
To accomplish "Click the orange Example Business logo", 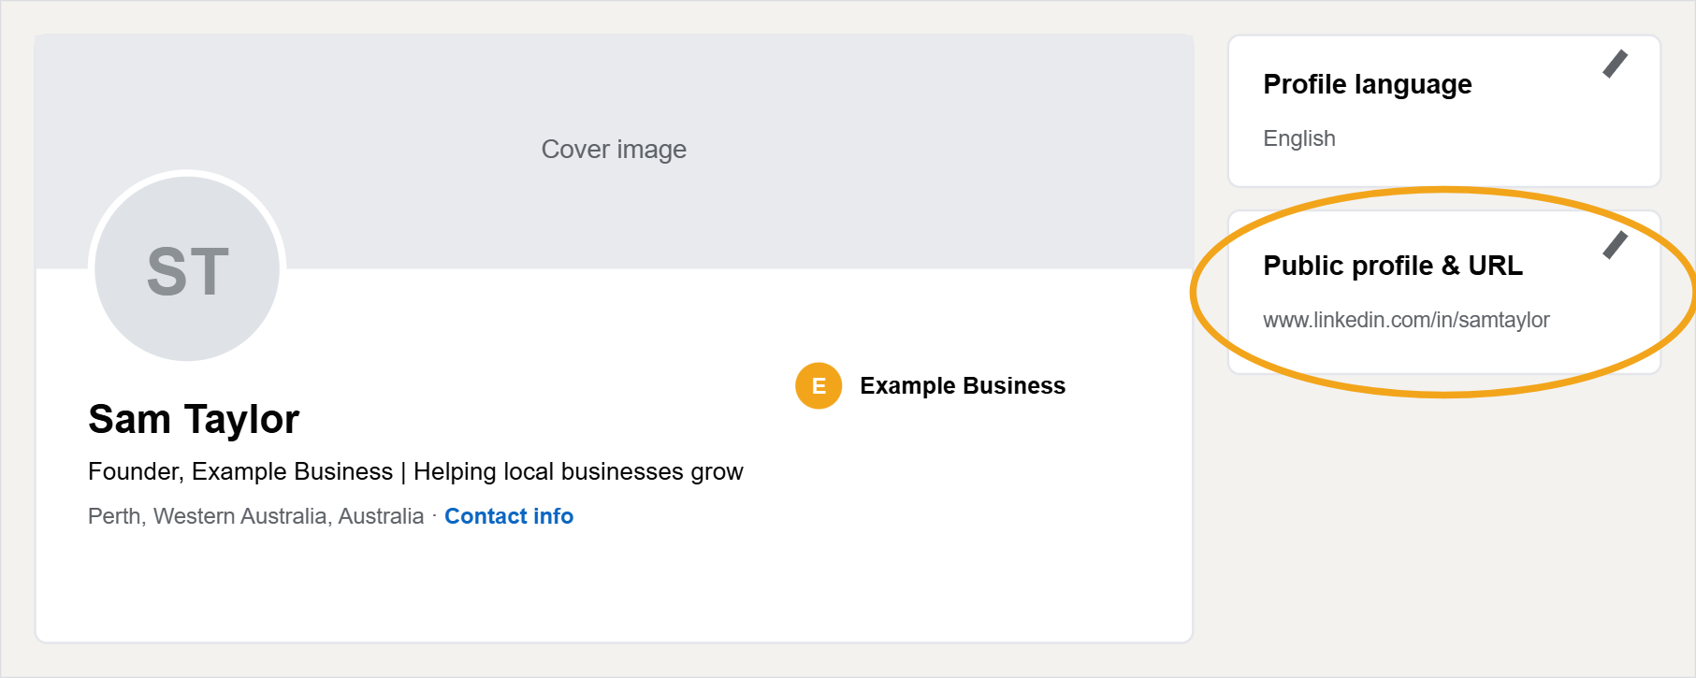I will tap(819, 386).
